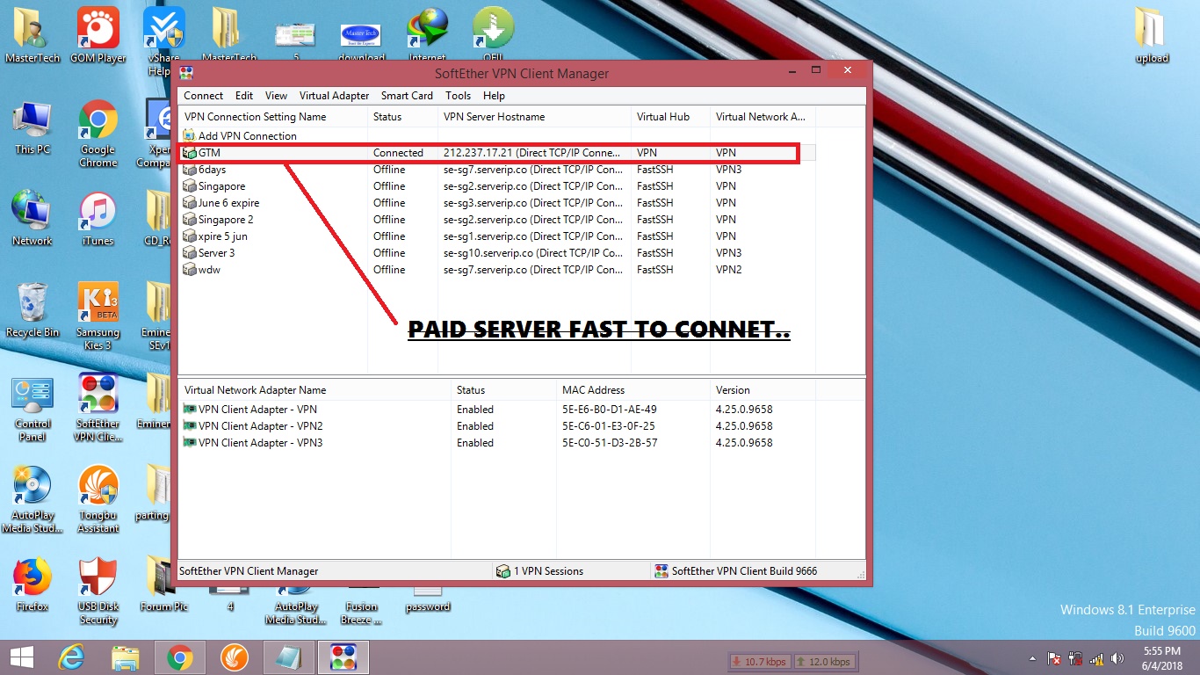1200x675 pixels.
Task: Open the Connect menu
Action: pos(204,96)
